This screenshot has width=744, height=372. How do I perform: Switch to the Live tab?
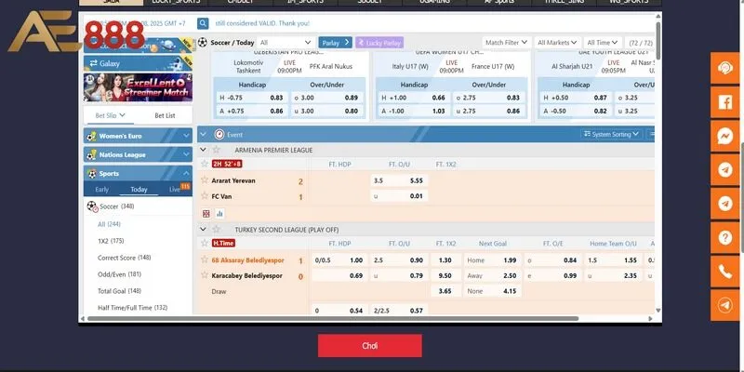(174, 190)
